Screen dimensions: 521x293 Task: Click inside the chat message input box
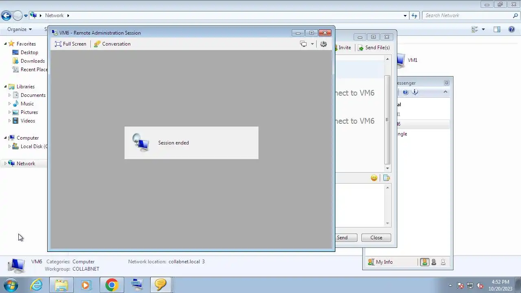point(360,206)
